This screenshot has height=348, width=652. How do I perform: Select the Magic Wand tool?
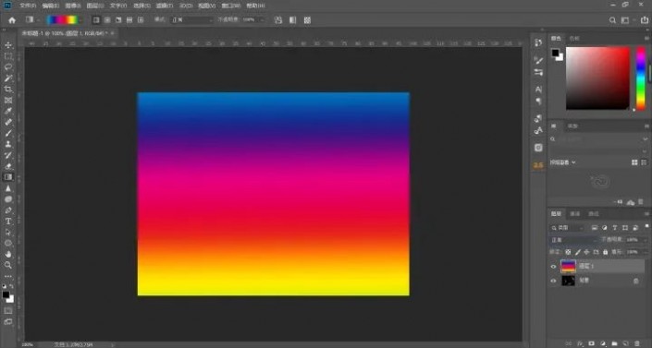[8, 78]
